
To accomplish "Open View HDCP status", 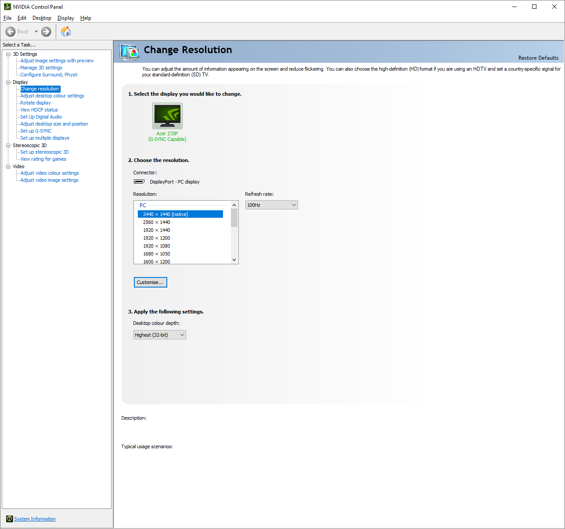I will tap(39, 110).
